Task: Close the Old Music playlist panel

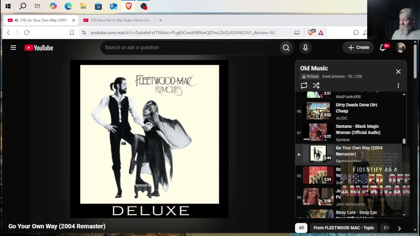Action: 398,72
